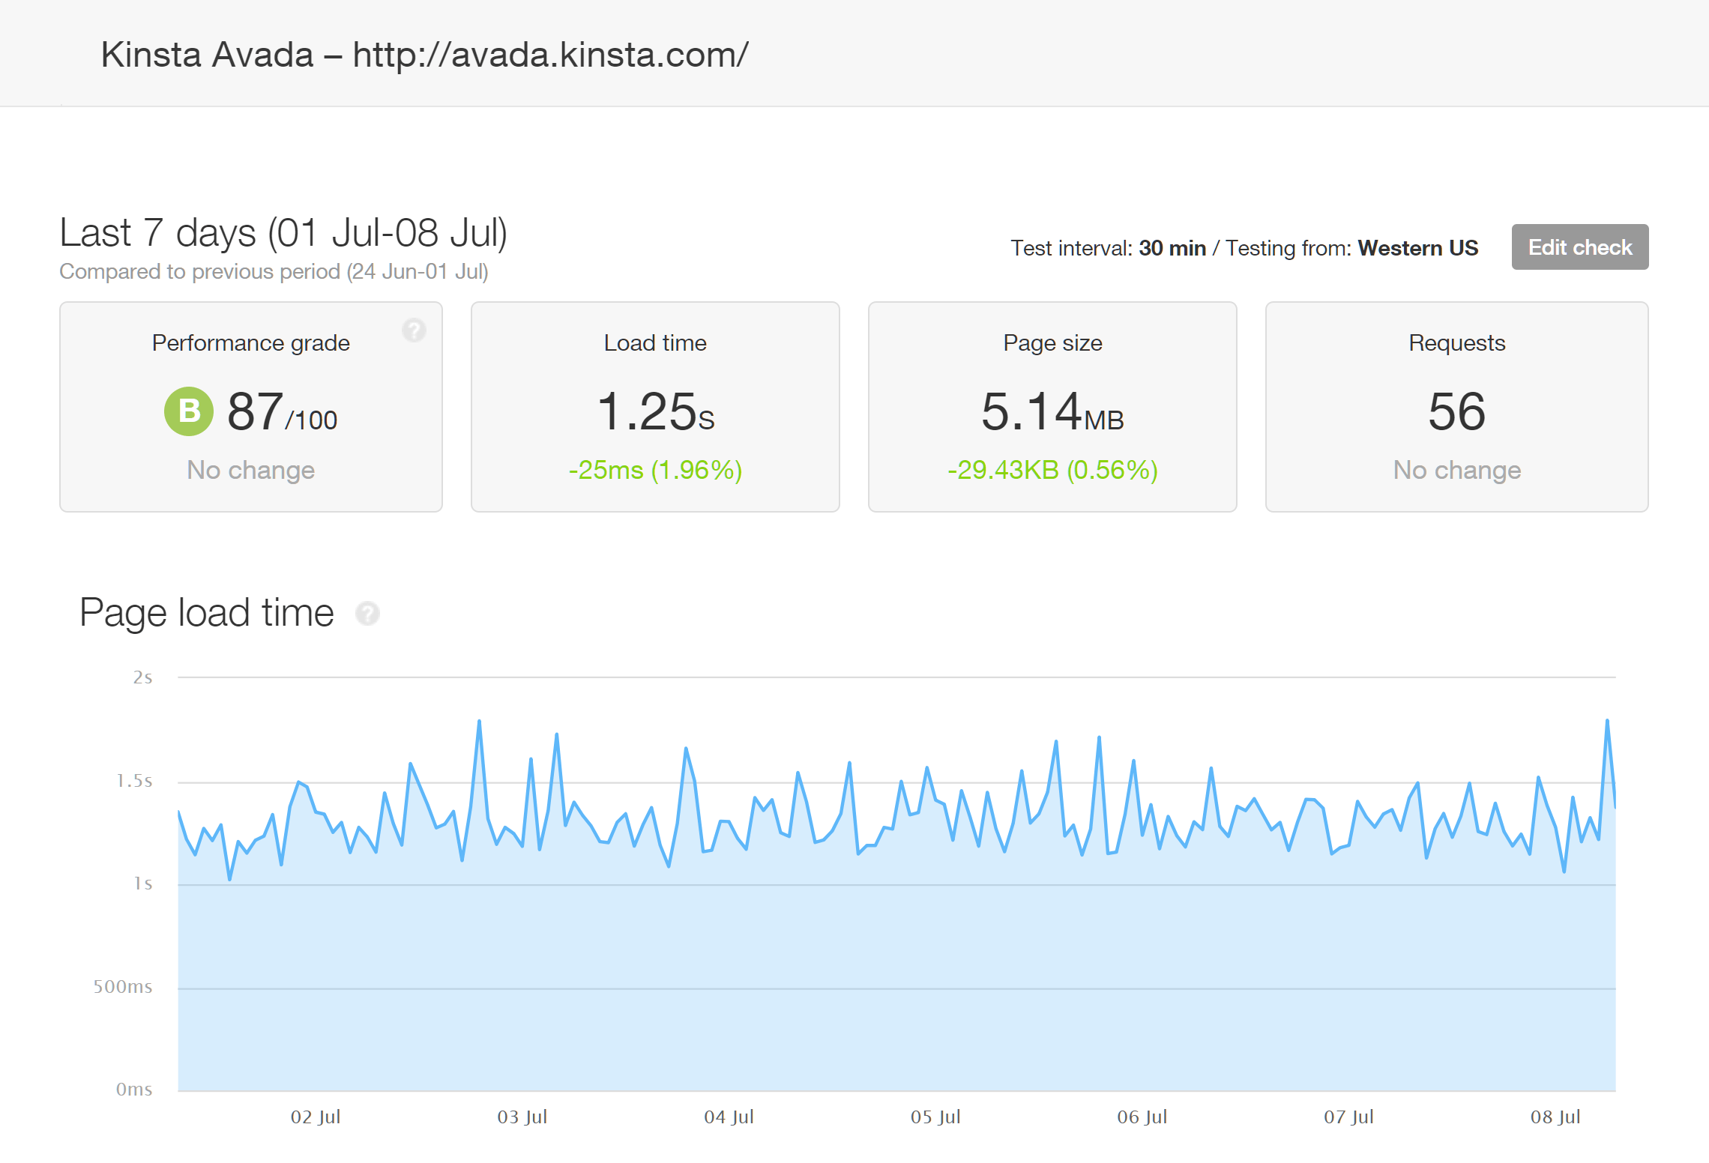This screenshot has height=1163, width=1709.
Task: Click the 30 min test interval value
Action: click(x=1172, y=248)
